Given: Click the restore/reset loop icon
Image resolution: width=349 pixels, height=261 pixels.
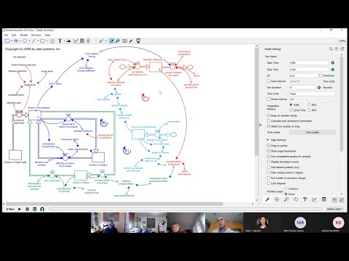Looking at the screenshot, I should (x=42, y=209).
